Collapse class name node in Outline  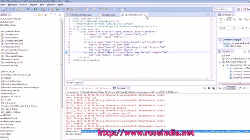point(223,65)
